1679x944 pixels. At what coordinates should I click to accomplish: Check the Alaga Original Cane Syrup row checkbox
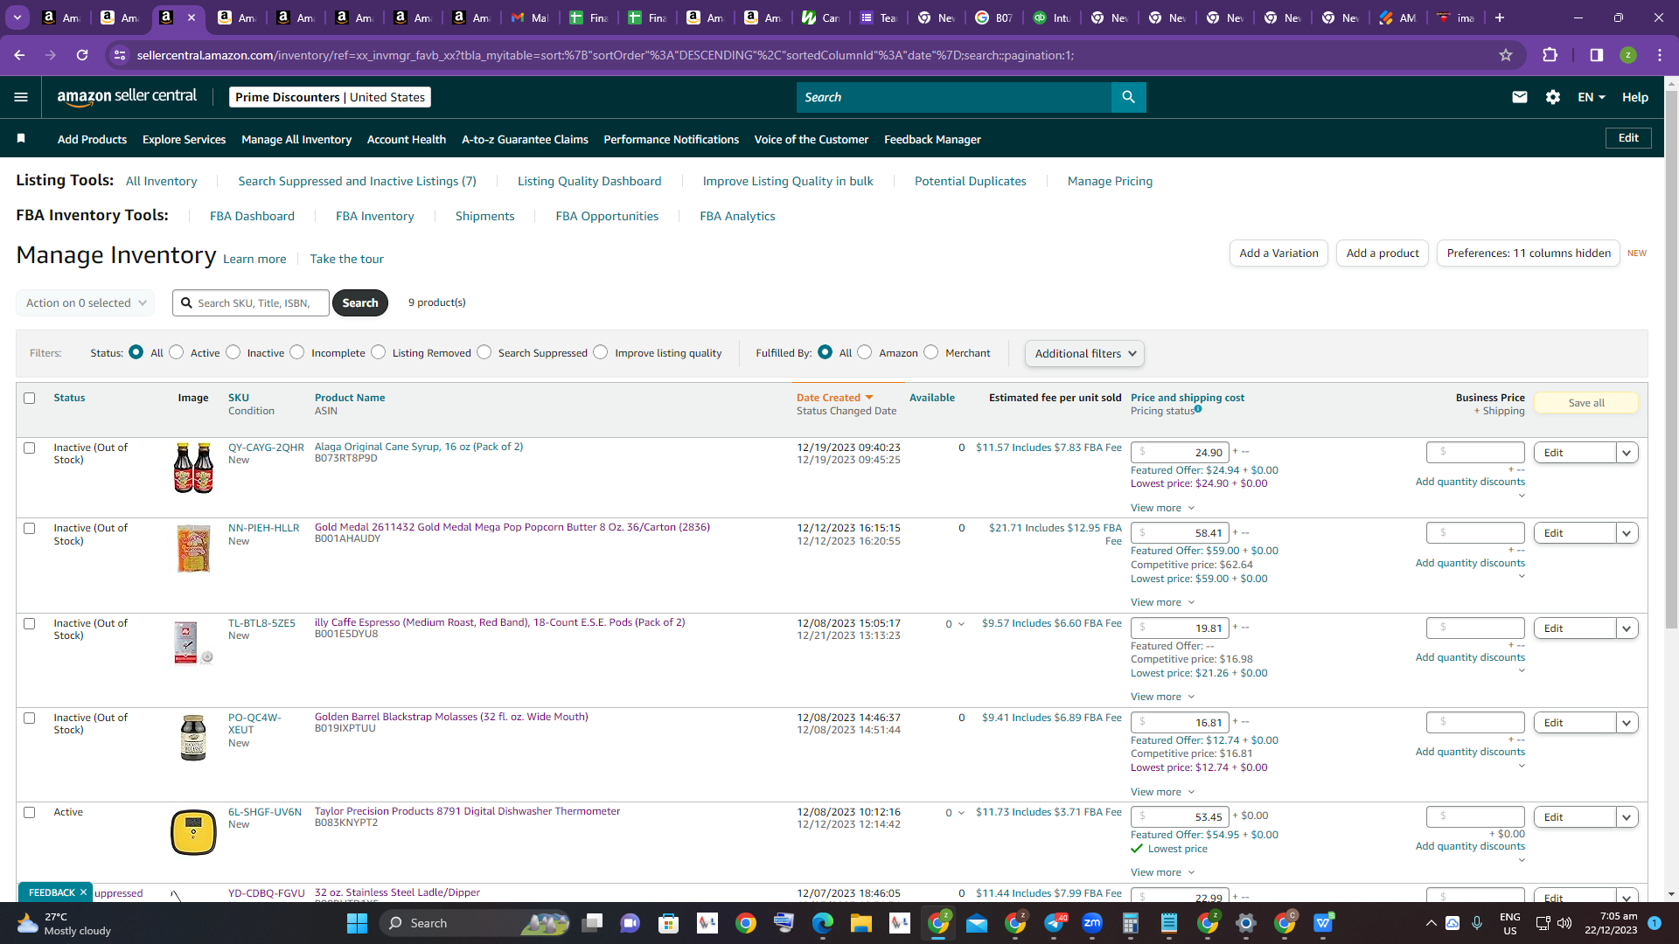coord(30,448)
